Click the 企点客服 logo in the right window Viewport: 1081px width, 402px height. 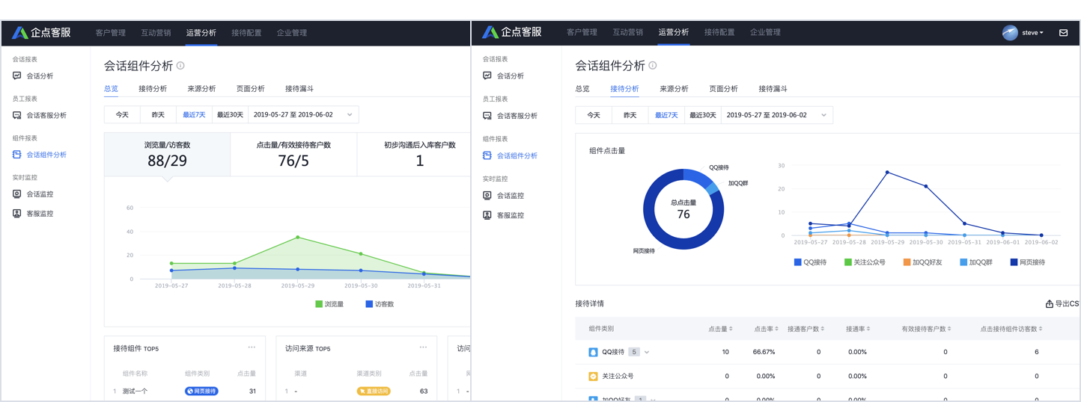click(x=512, y=32)
